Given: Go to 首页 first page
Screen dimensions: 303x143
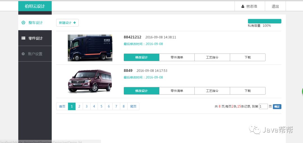Looking at the screenshot, I should pos(62,106).
